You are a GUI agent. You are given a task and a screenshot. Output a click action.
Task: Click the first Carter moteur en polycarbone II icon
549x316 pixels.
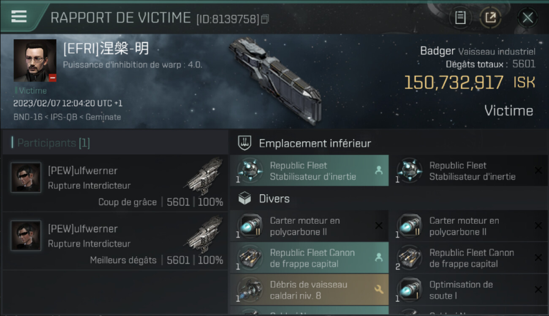pyautogui.click(x=249, y=226)
